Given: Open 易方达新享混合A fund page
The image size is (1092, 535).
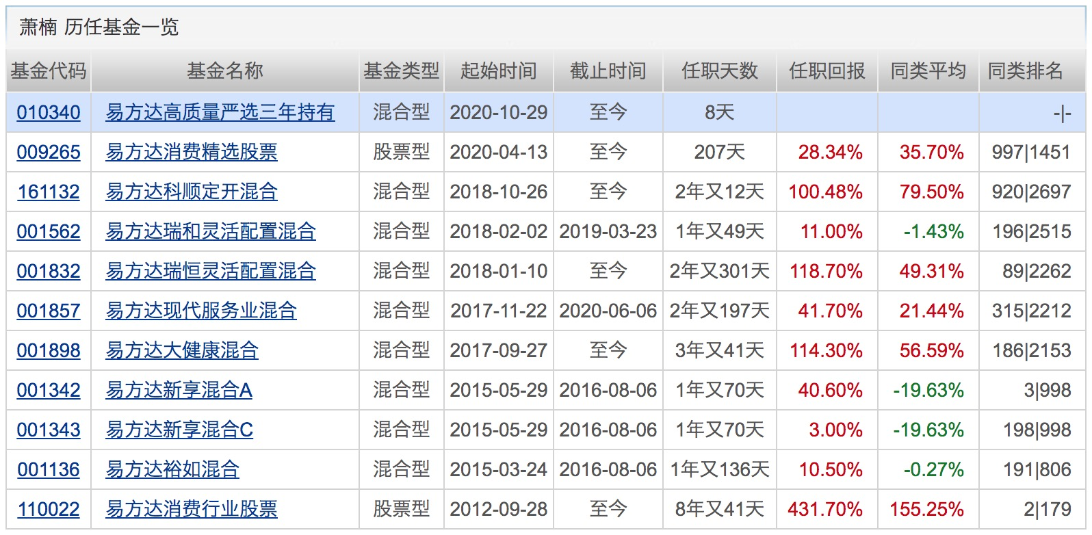Looking at the screenshot, I should pos(179,390).
